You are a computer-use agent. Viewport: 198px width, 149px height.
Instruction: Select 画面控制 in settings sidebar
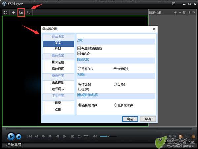(58, 82)
